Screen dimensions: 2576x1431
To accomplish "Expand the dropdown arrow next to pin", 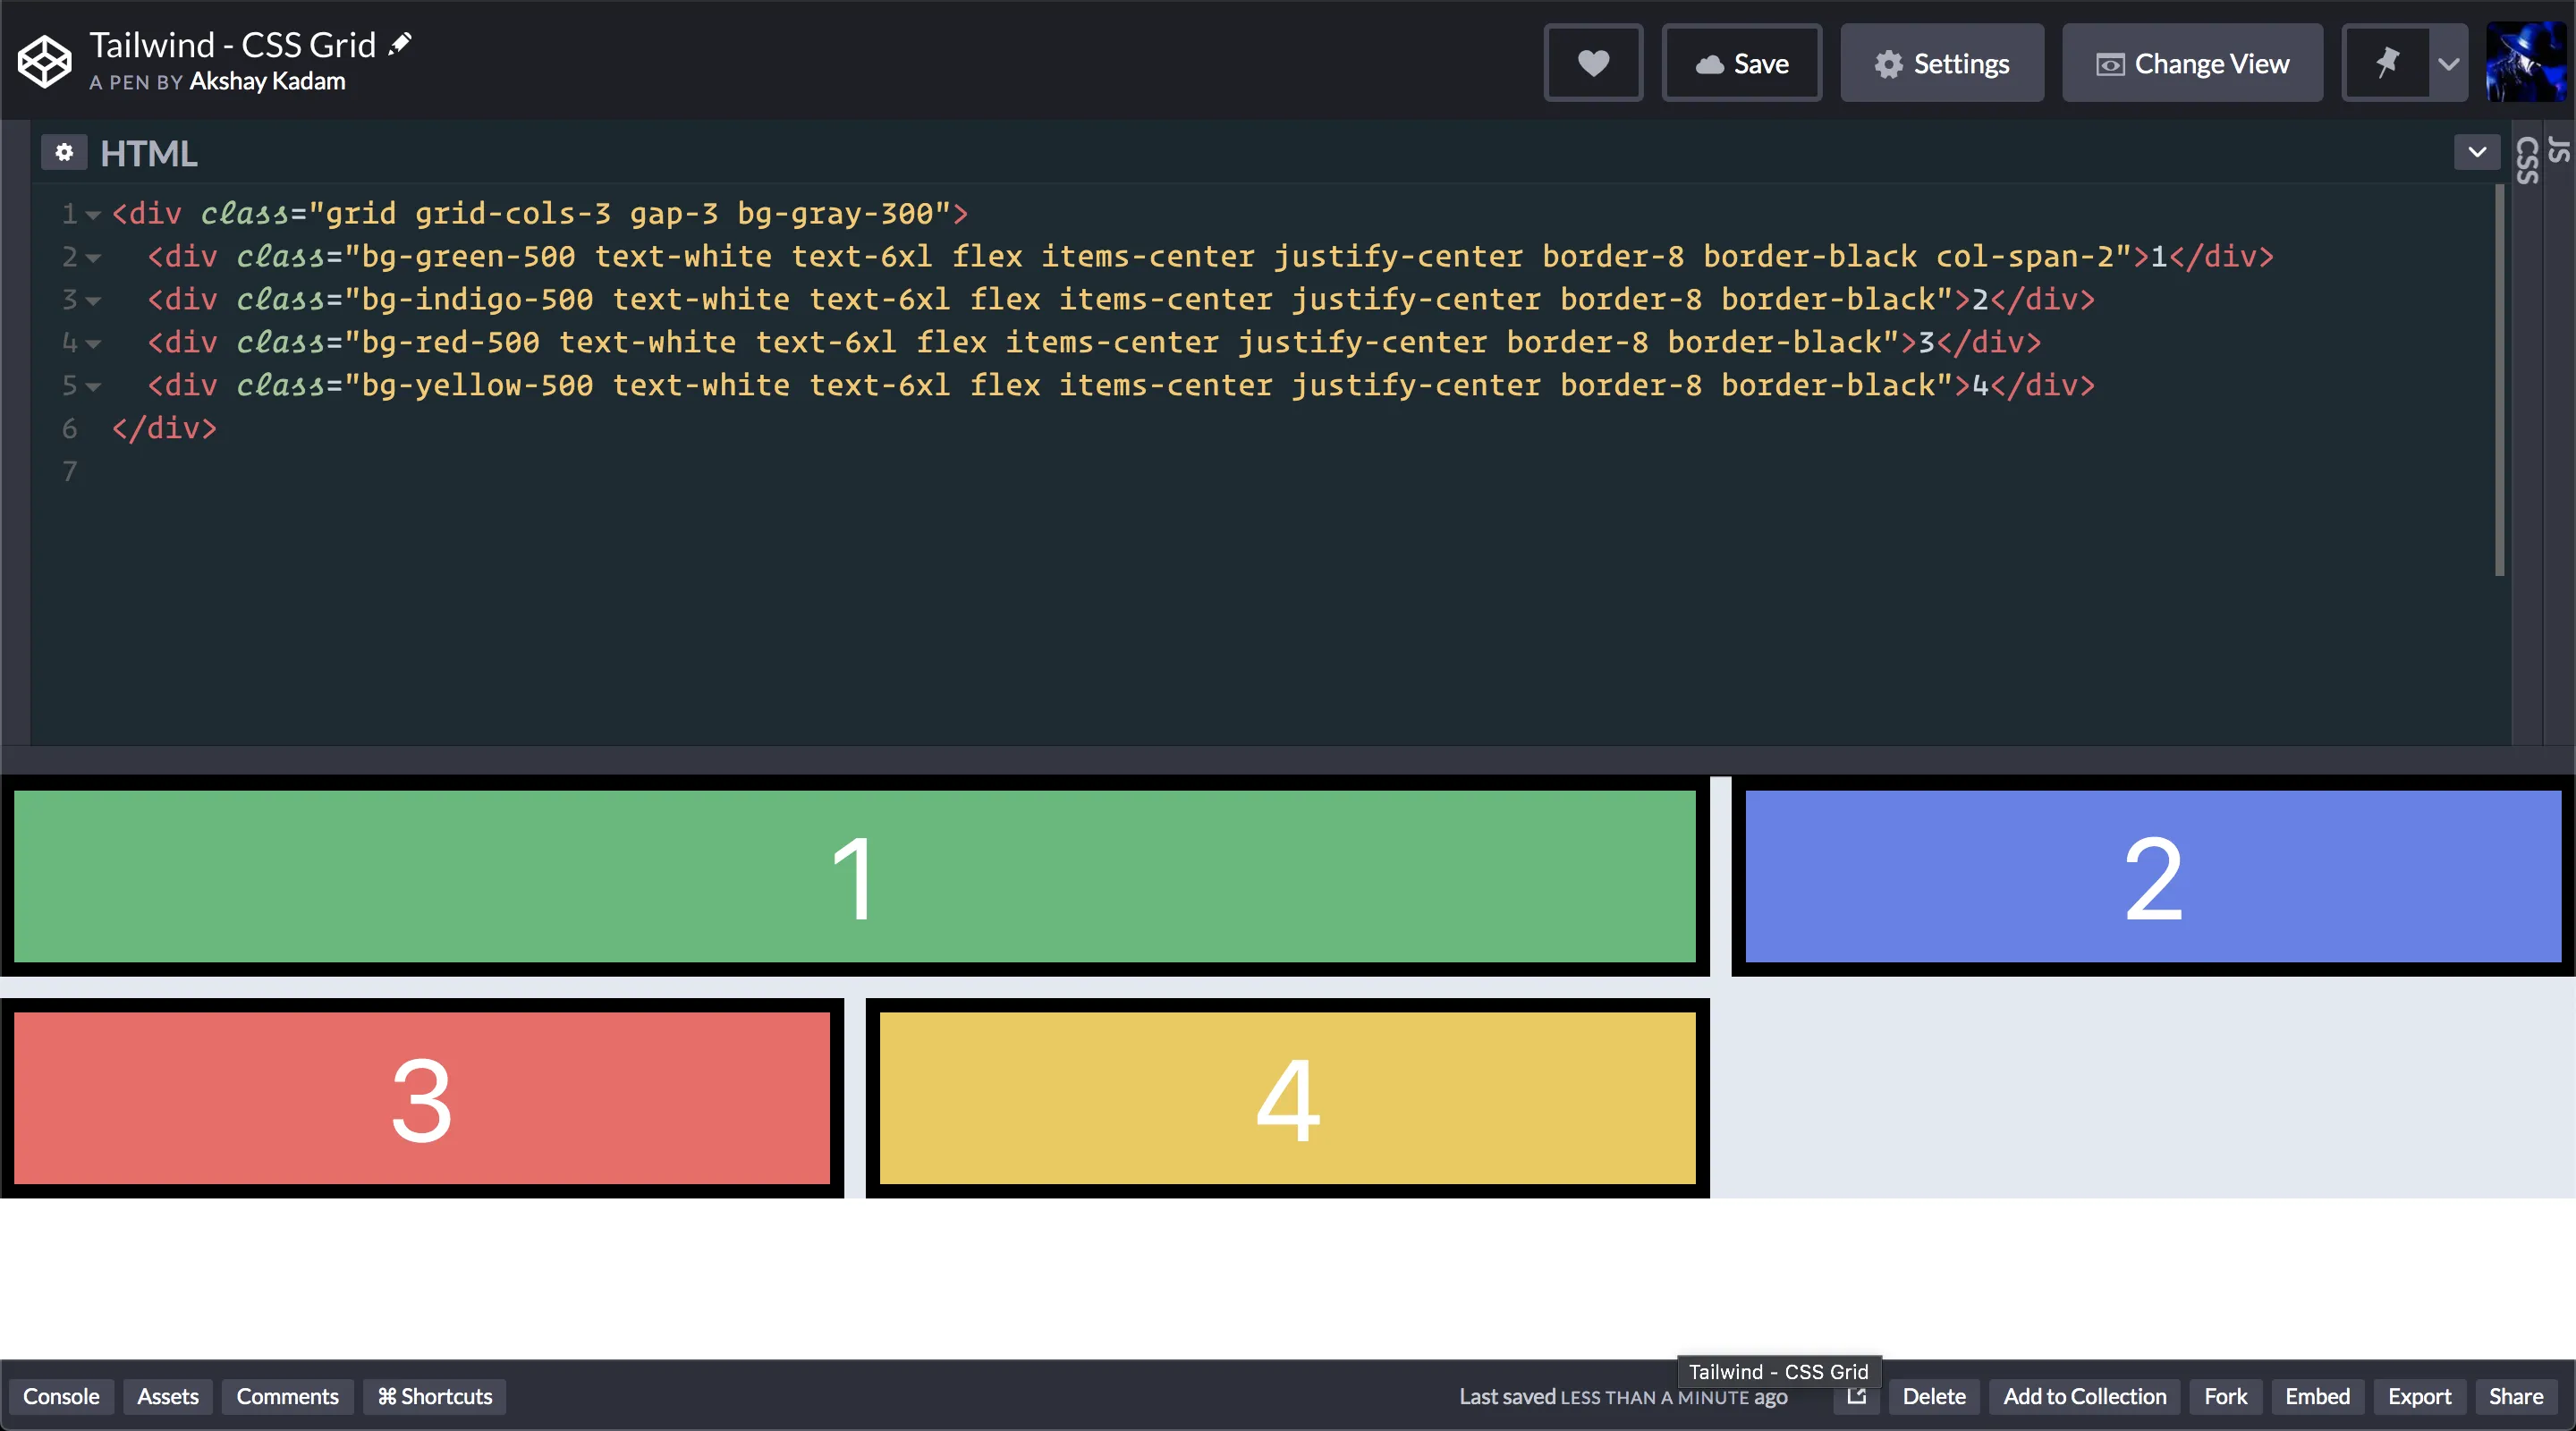I will point(2448,63).
